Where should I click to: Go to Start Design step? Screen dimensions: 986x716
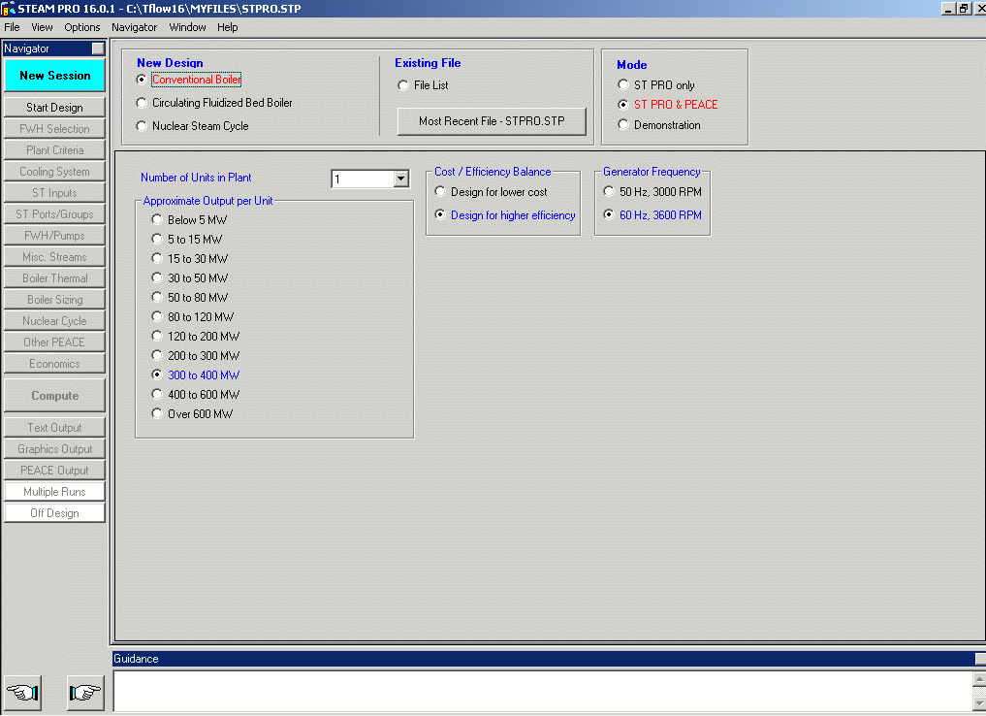click(x=54, y=108)
